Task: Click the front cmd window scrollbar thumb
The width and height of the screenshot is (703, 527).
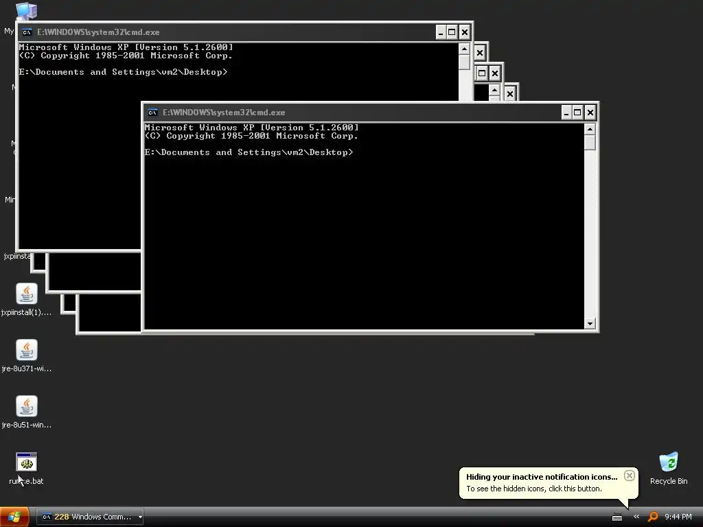Action: pyautogui.click(x=590, y=143)
